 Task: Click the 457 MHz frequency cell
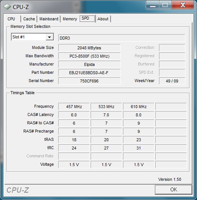pyautogui.click(x=74, y=107)
